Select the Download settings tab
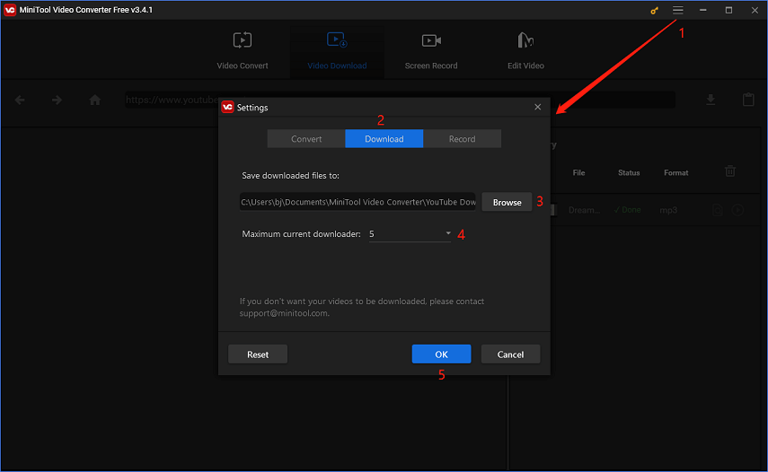 (x=384, y=139)
